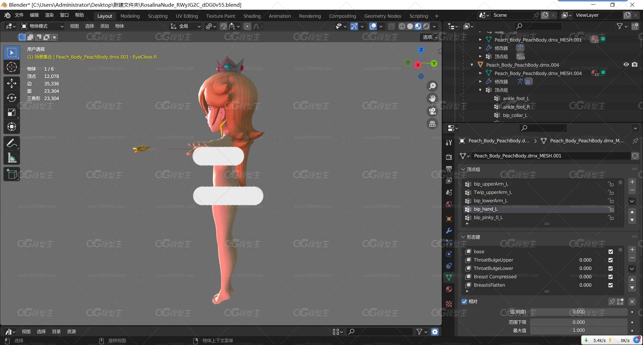Open the Texture properties tab
The width and height of the screenshot is (643, 345).
449,304
